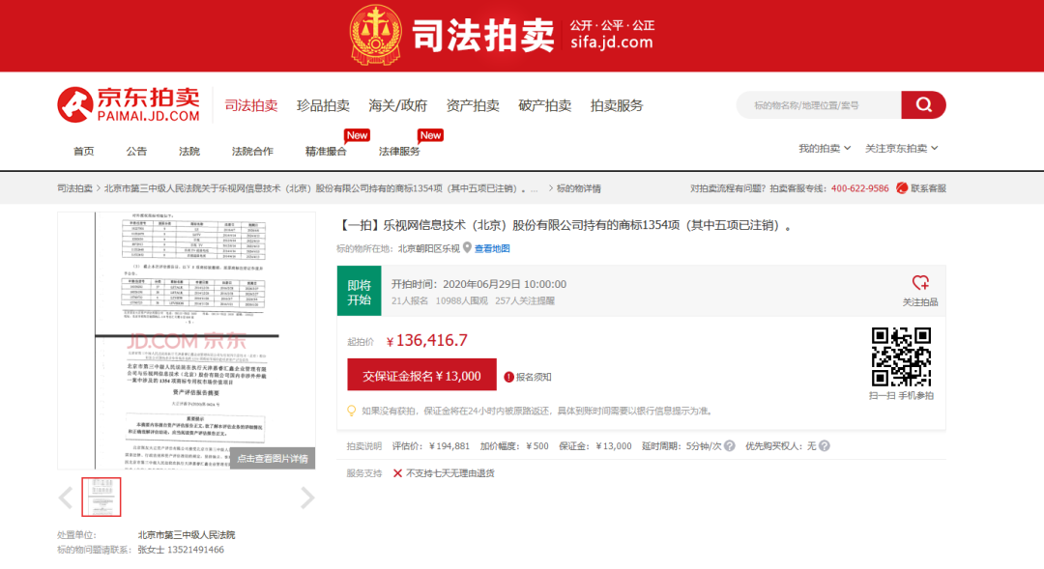1044x569 pixels.
Task: Open the 法院合作 menu item
Action: coord(252,151)
